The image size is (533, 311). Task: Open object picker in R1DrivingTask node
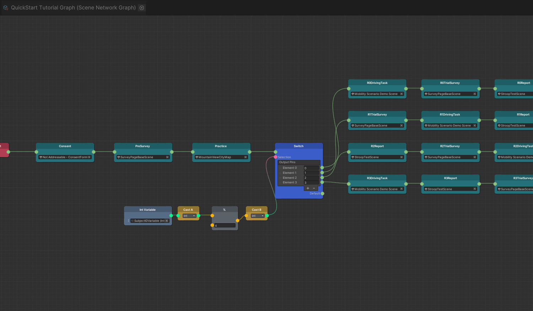click(475, 125)
